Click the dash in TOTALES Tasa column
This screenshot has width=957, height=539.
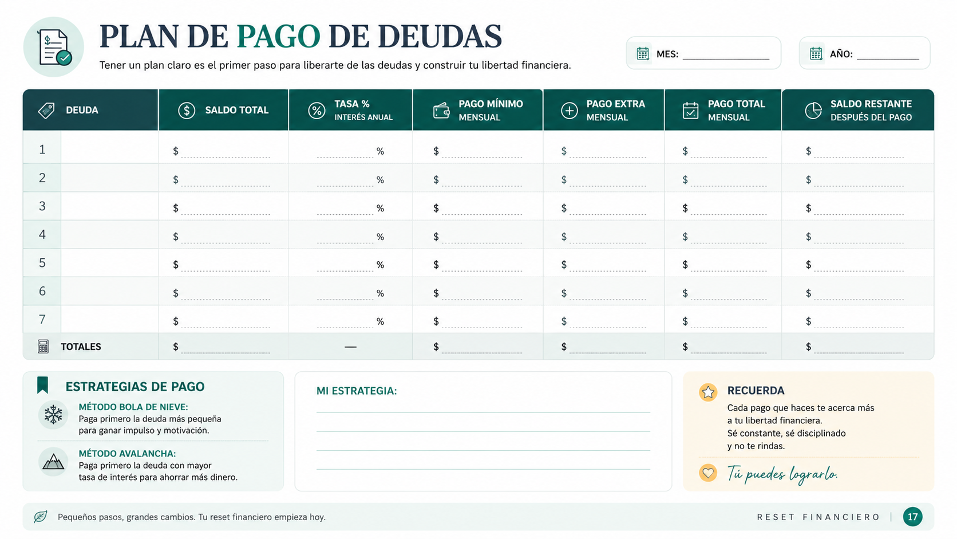350,347
